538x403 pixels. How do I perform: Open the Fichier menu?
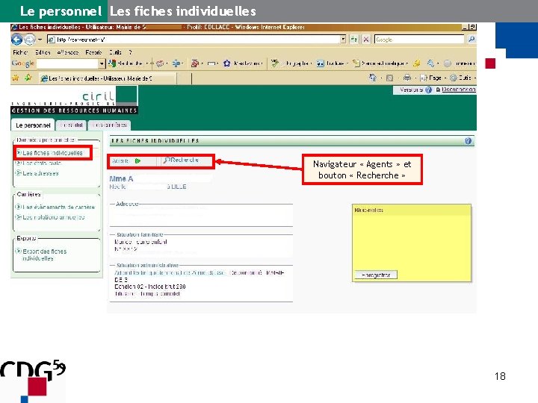click(20, 52)
